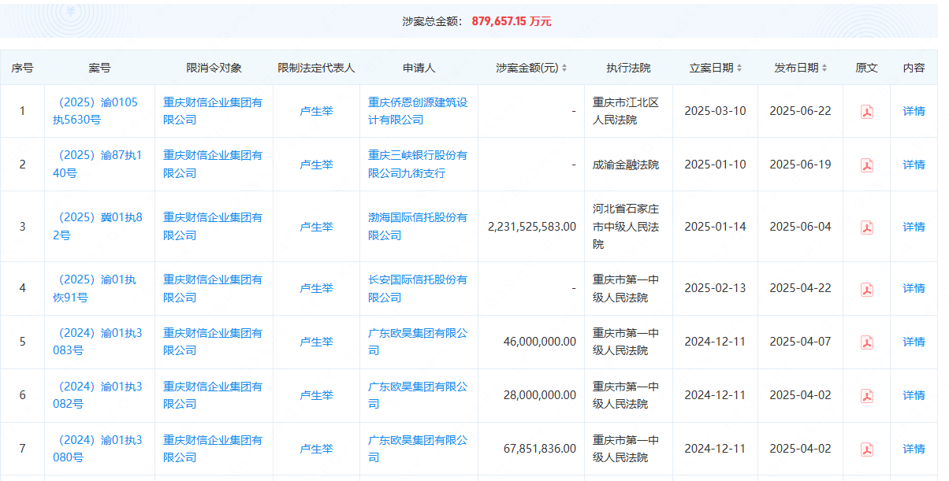View 详情 for row 1
Image resolution: width=949 pixels, height=481 pixels.
(914, 111)
